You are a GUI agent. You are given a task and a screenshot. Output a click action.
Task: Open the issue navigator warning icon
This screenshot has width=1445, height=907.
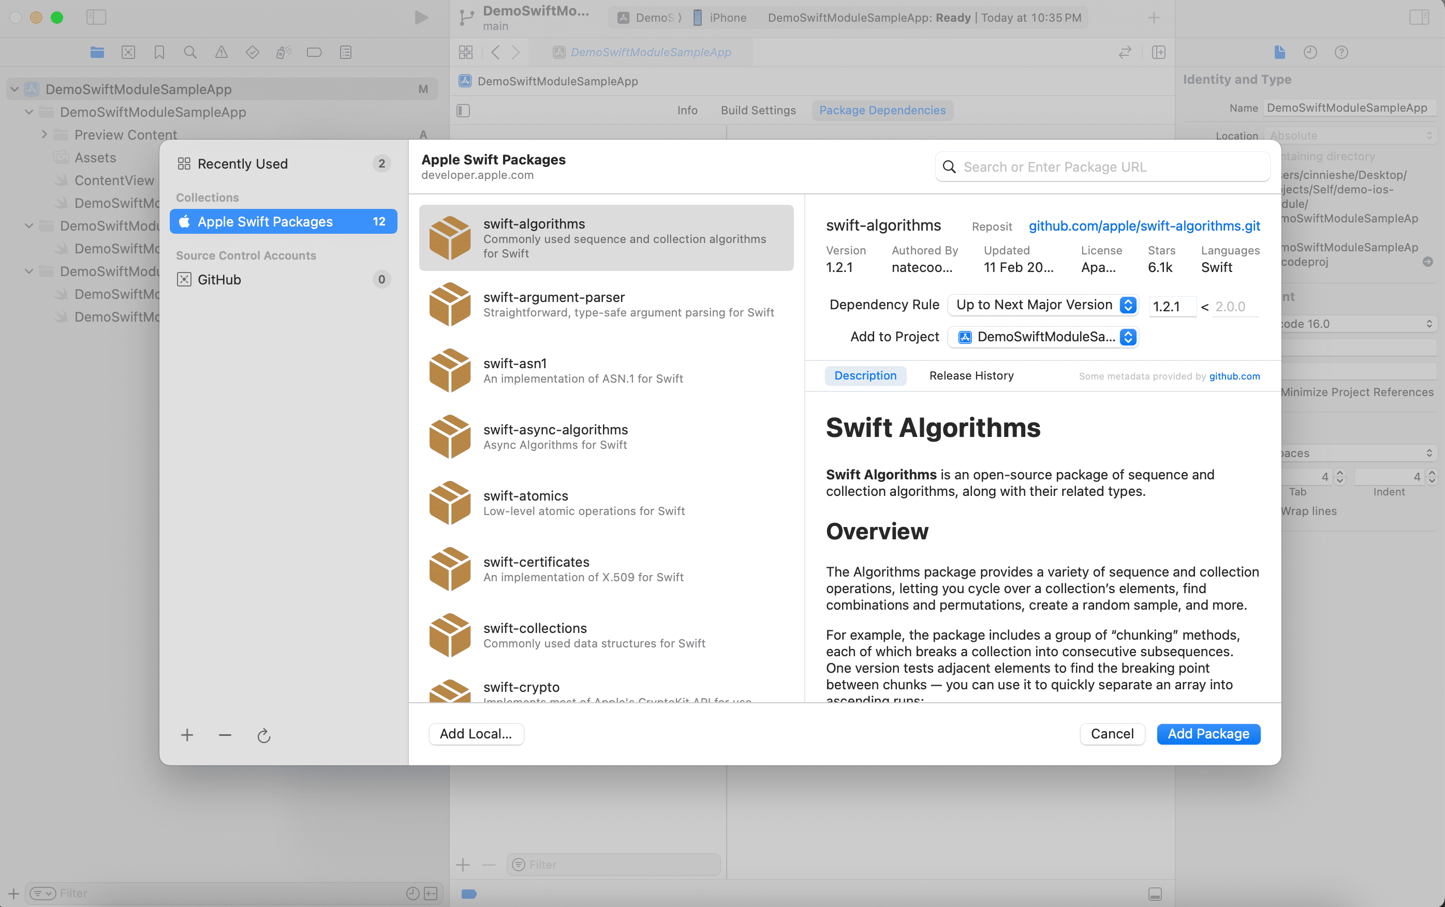222,52
